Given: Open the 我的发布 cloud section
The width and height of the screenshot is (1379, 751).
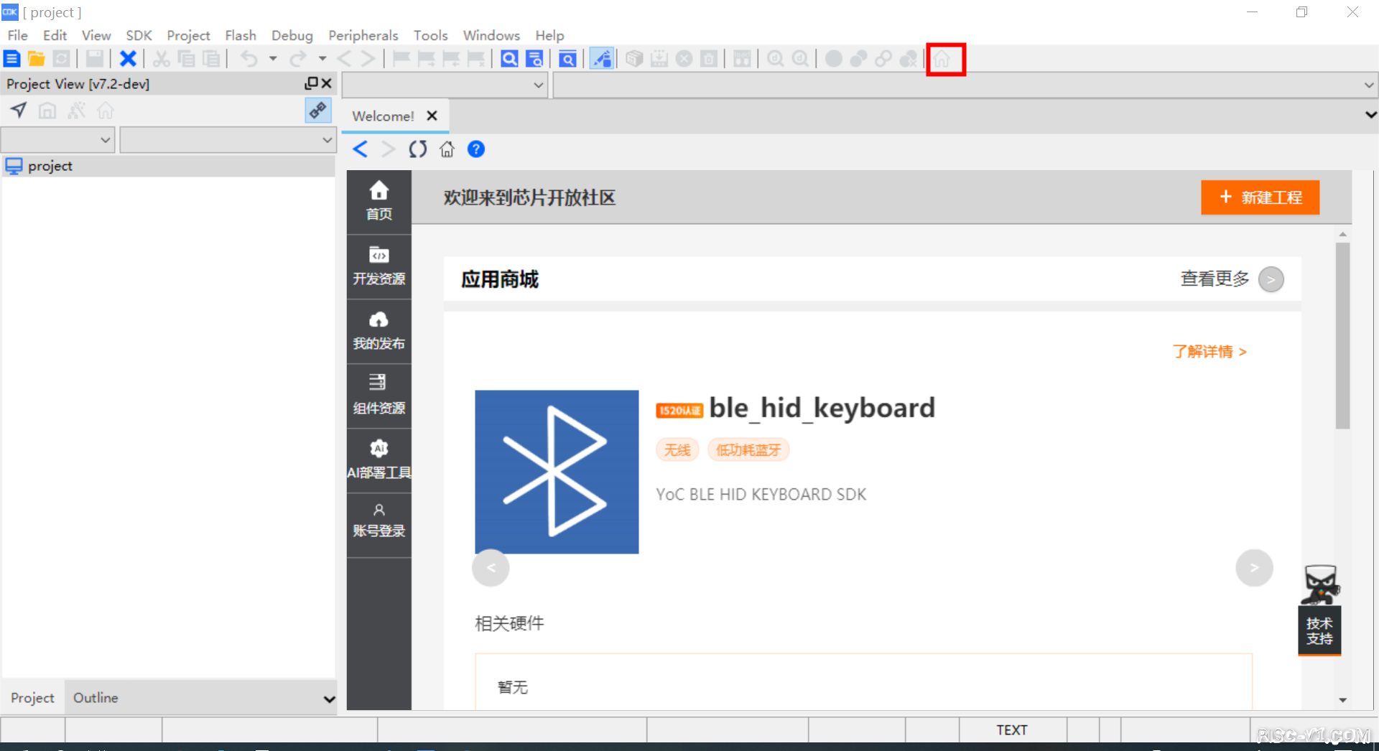Looking at the screenshot, I should click(379, 330).
